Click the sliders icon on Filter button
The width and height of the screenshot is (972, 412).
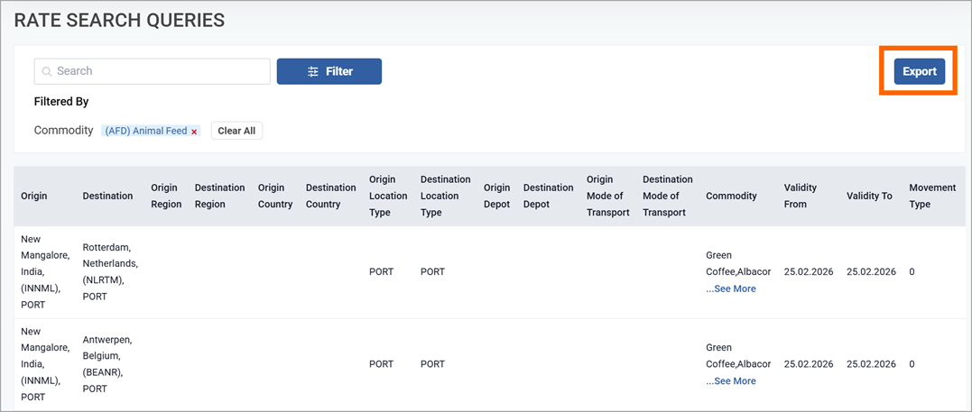[313, 72]
